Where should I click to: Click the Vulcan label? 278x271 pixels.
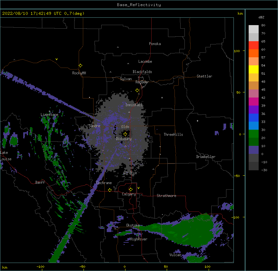[x=175, y=255]
